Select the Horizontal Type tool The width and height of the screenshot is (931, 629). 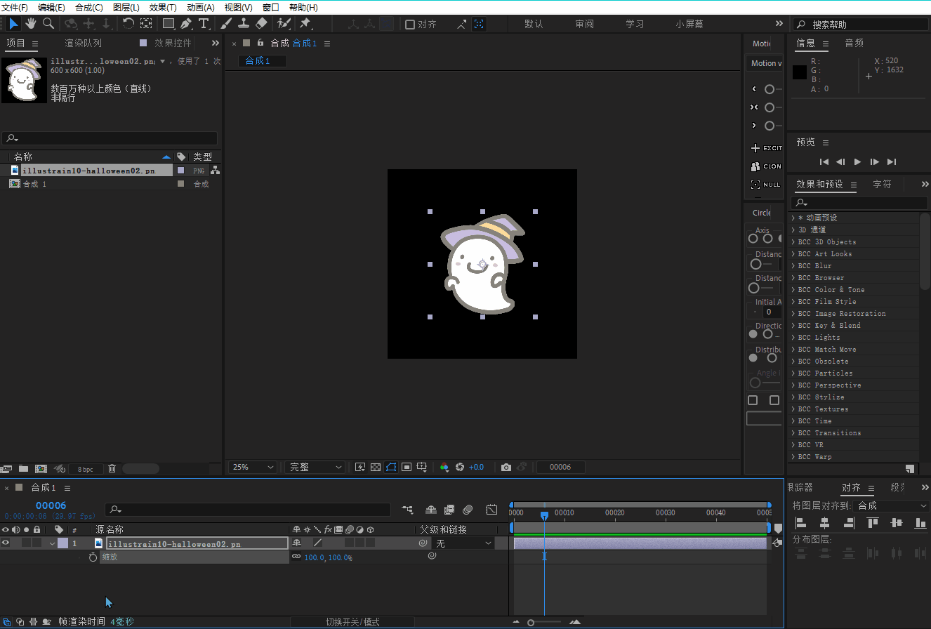204,24
